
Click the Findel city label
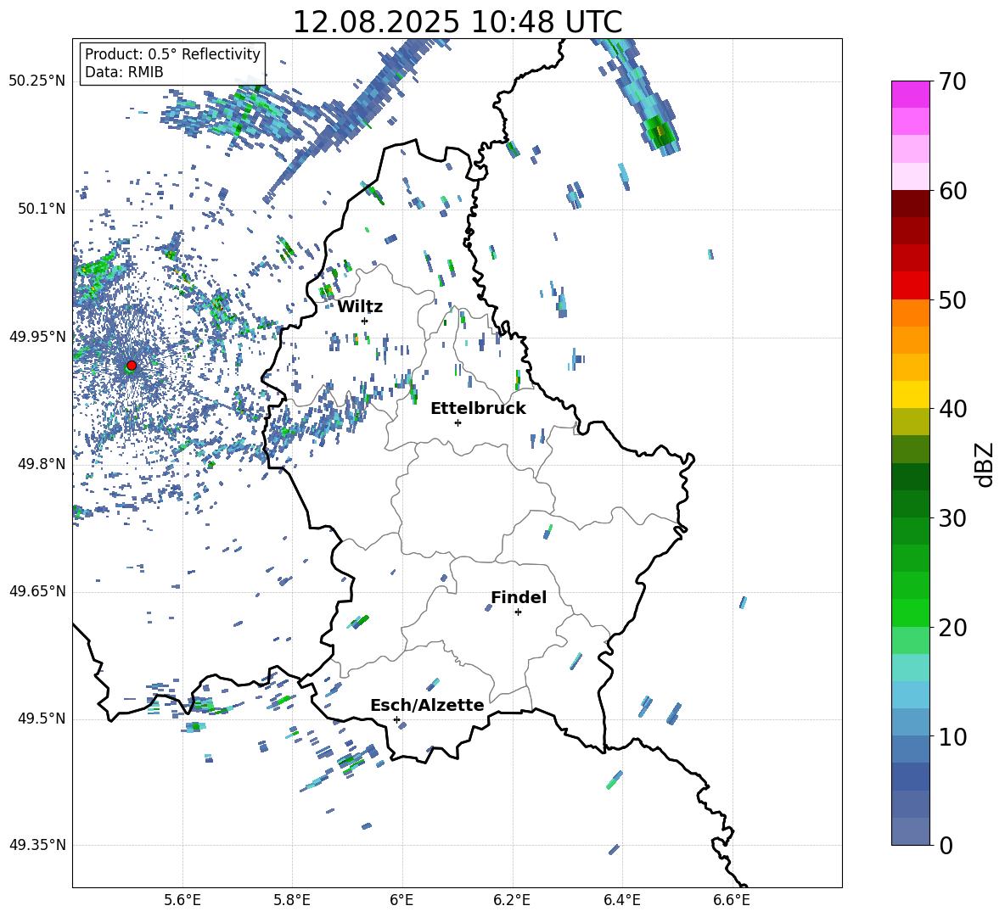pyautogui.click(x=519, y=597)
